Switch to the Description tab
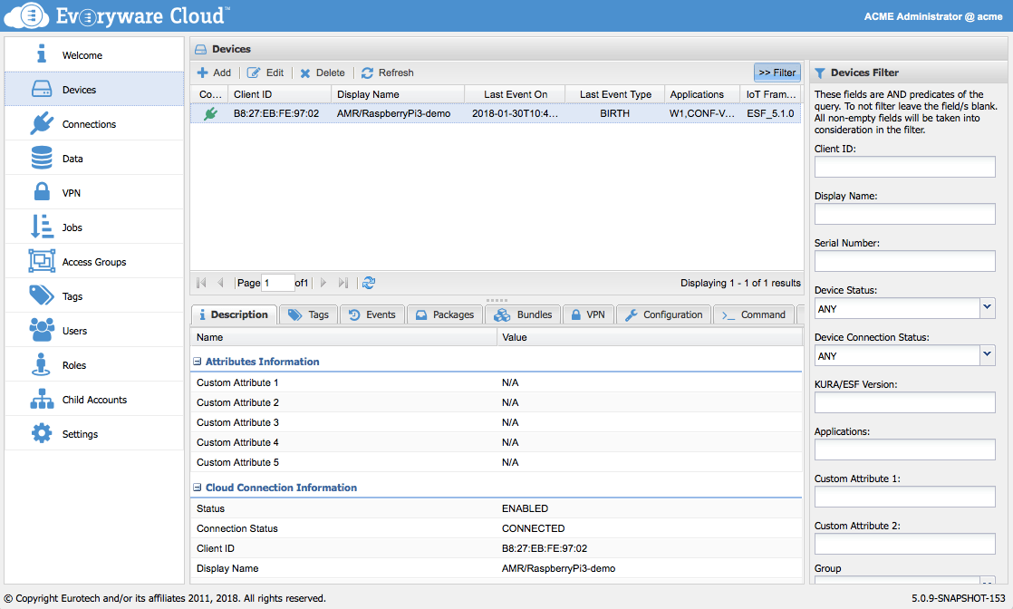The height and width of the screenshot is (609, 1013). tap(234, 314)
